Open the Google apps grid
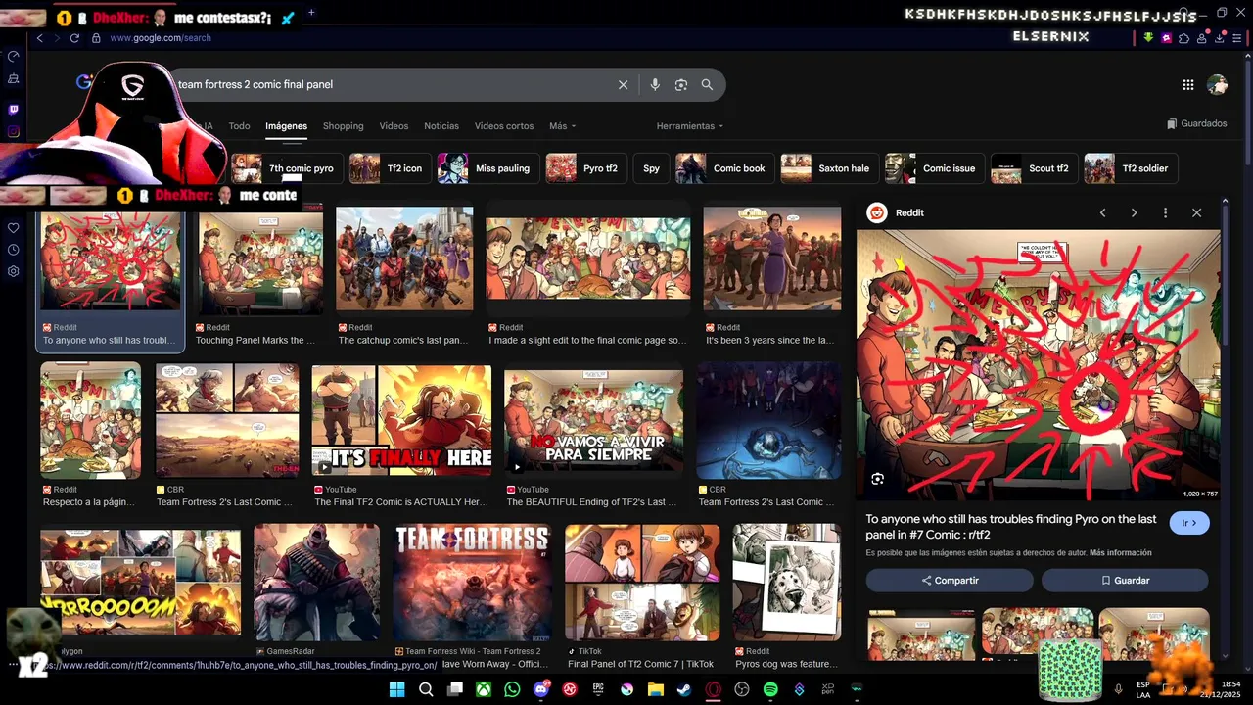 pyautogui.click(x=1187, y=85)
